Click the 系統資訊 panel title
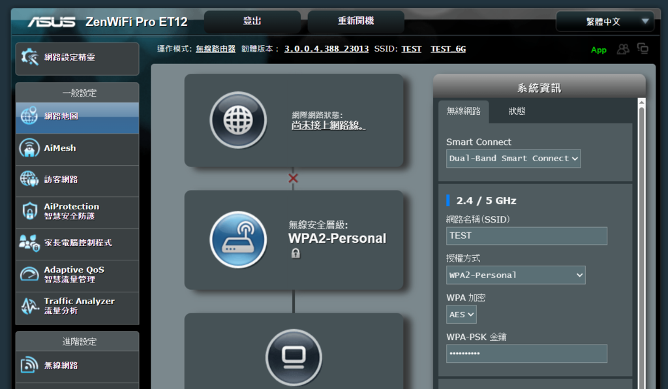 (x=539, y=88)
